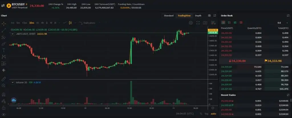The width and height of the screenshot is (292, 118).
Task: Switch trading pair with swap arrows icon
Action: pos(3,6)
